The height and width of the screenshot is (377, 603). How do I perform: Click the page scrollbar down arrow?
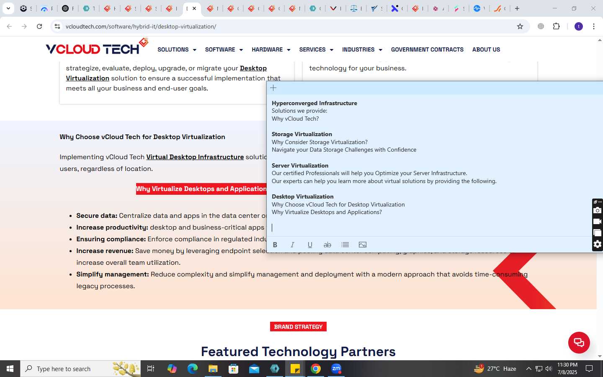click(x=600, y=356)
